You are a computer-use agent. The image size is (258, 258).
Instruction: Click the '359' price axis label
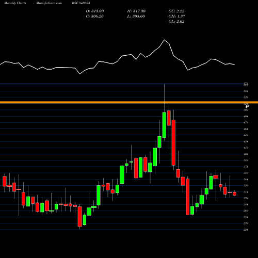[246, 173]
